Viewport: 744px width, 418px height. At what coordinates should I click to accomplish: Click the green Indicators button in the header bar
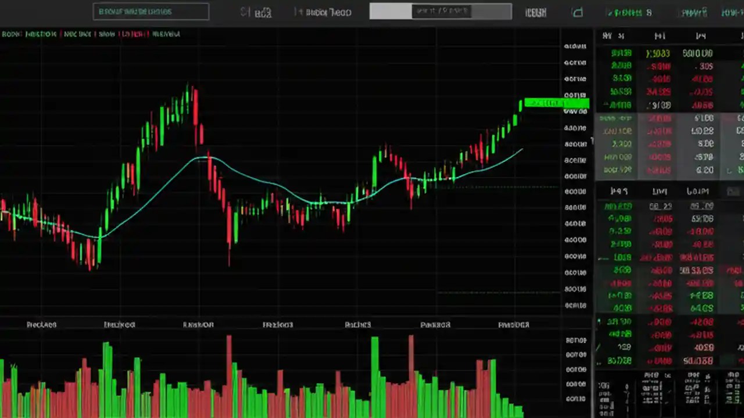[628, 12]
